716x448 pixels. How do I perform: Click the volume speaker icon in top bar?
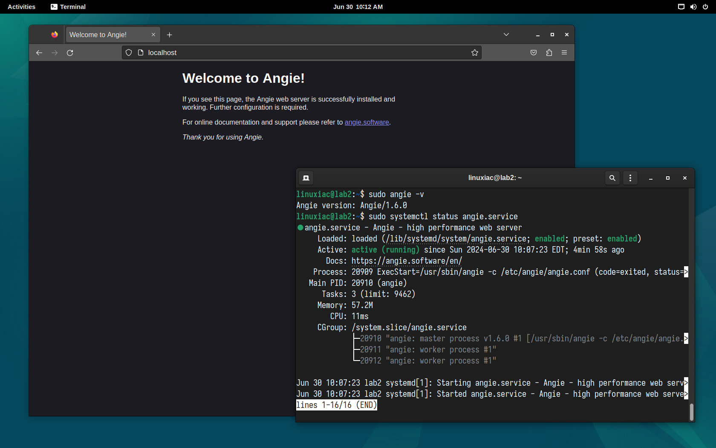693,7
